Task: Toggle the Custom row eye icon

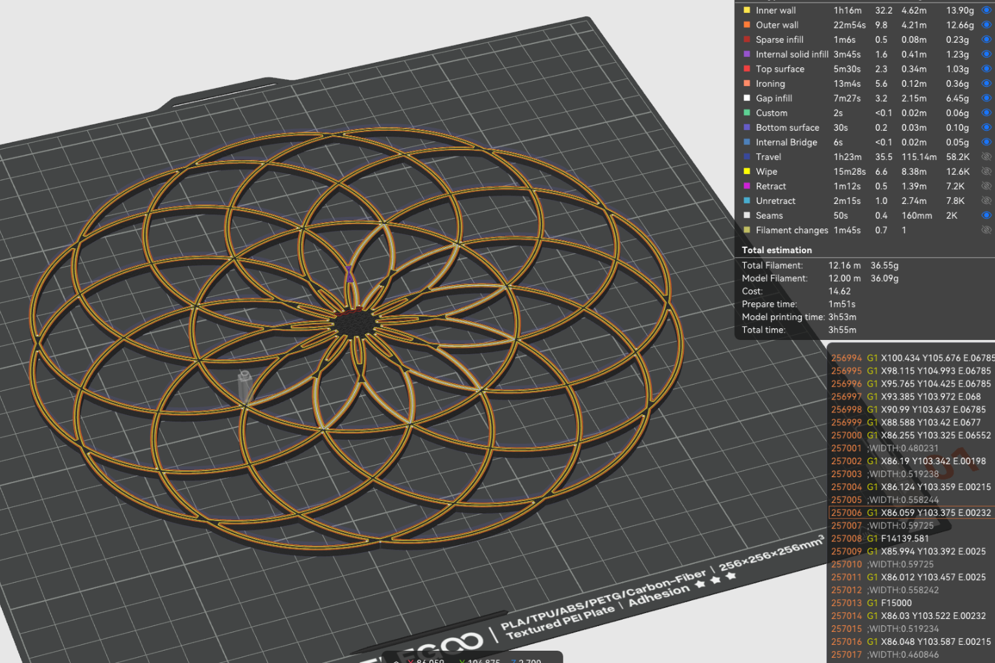Action: pyautogui.click(x=987, y=113)
